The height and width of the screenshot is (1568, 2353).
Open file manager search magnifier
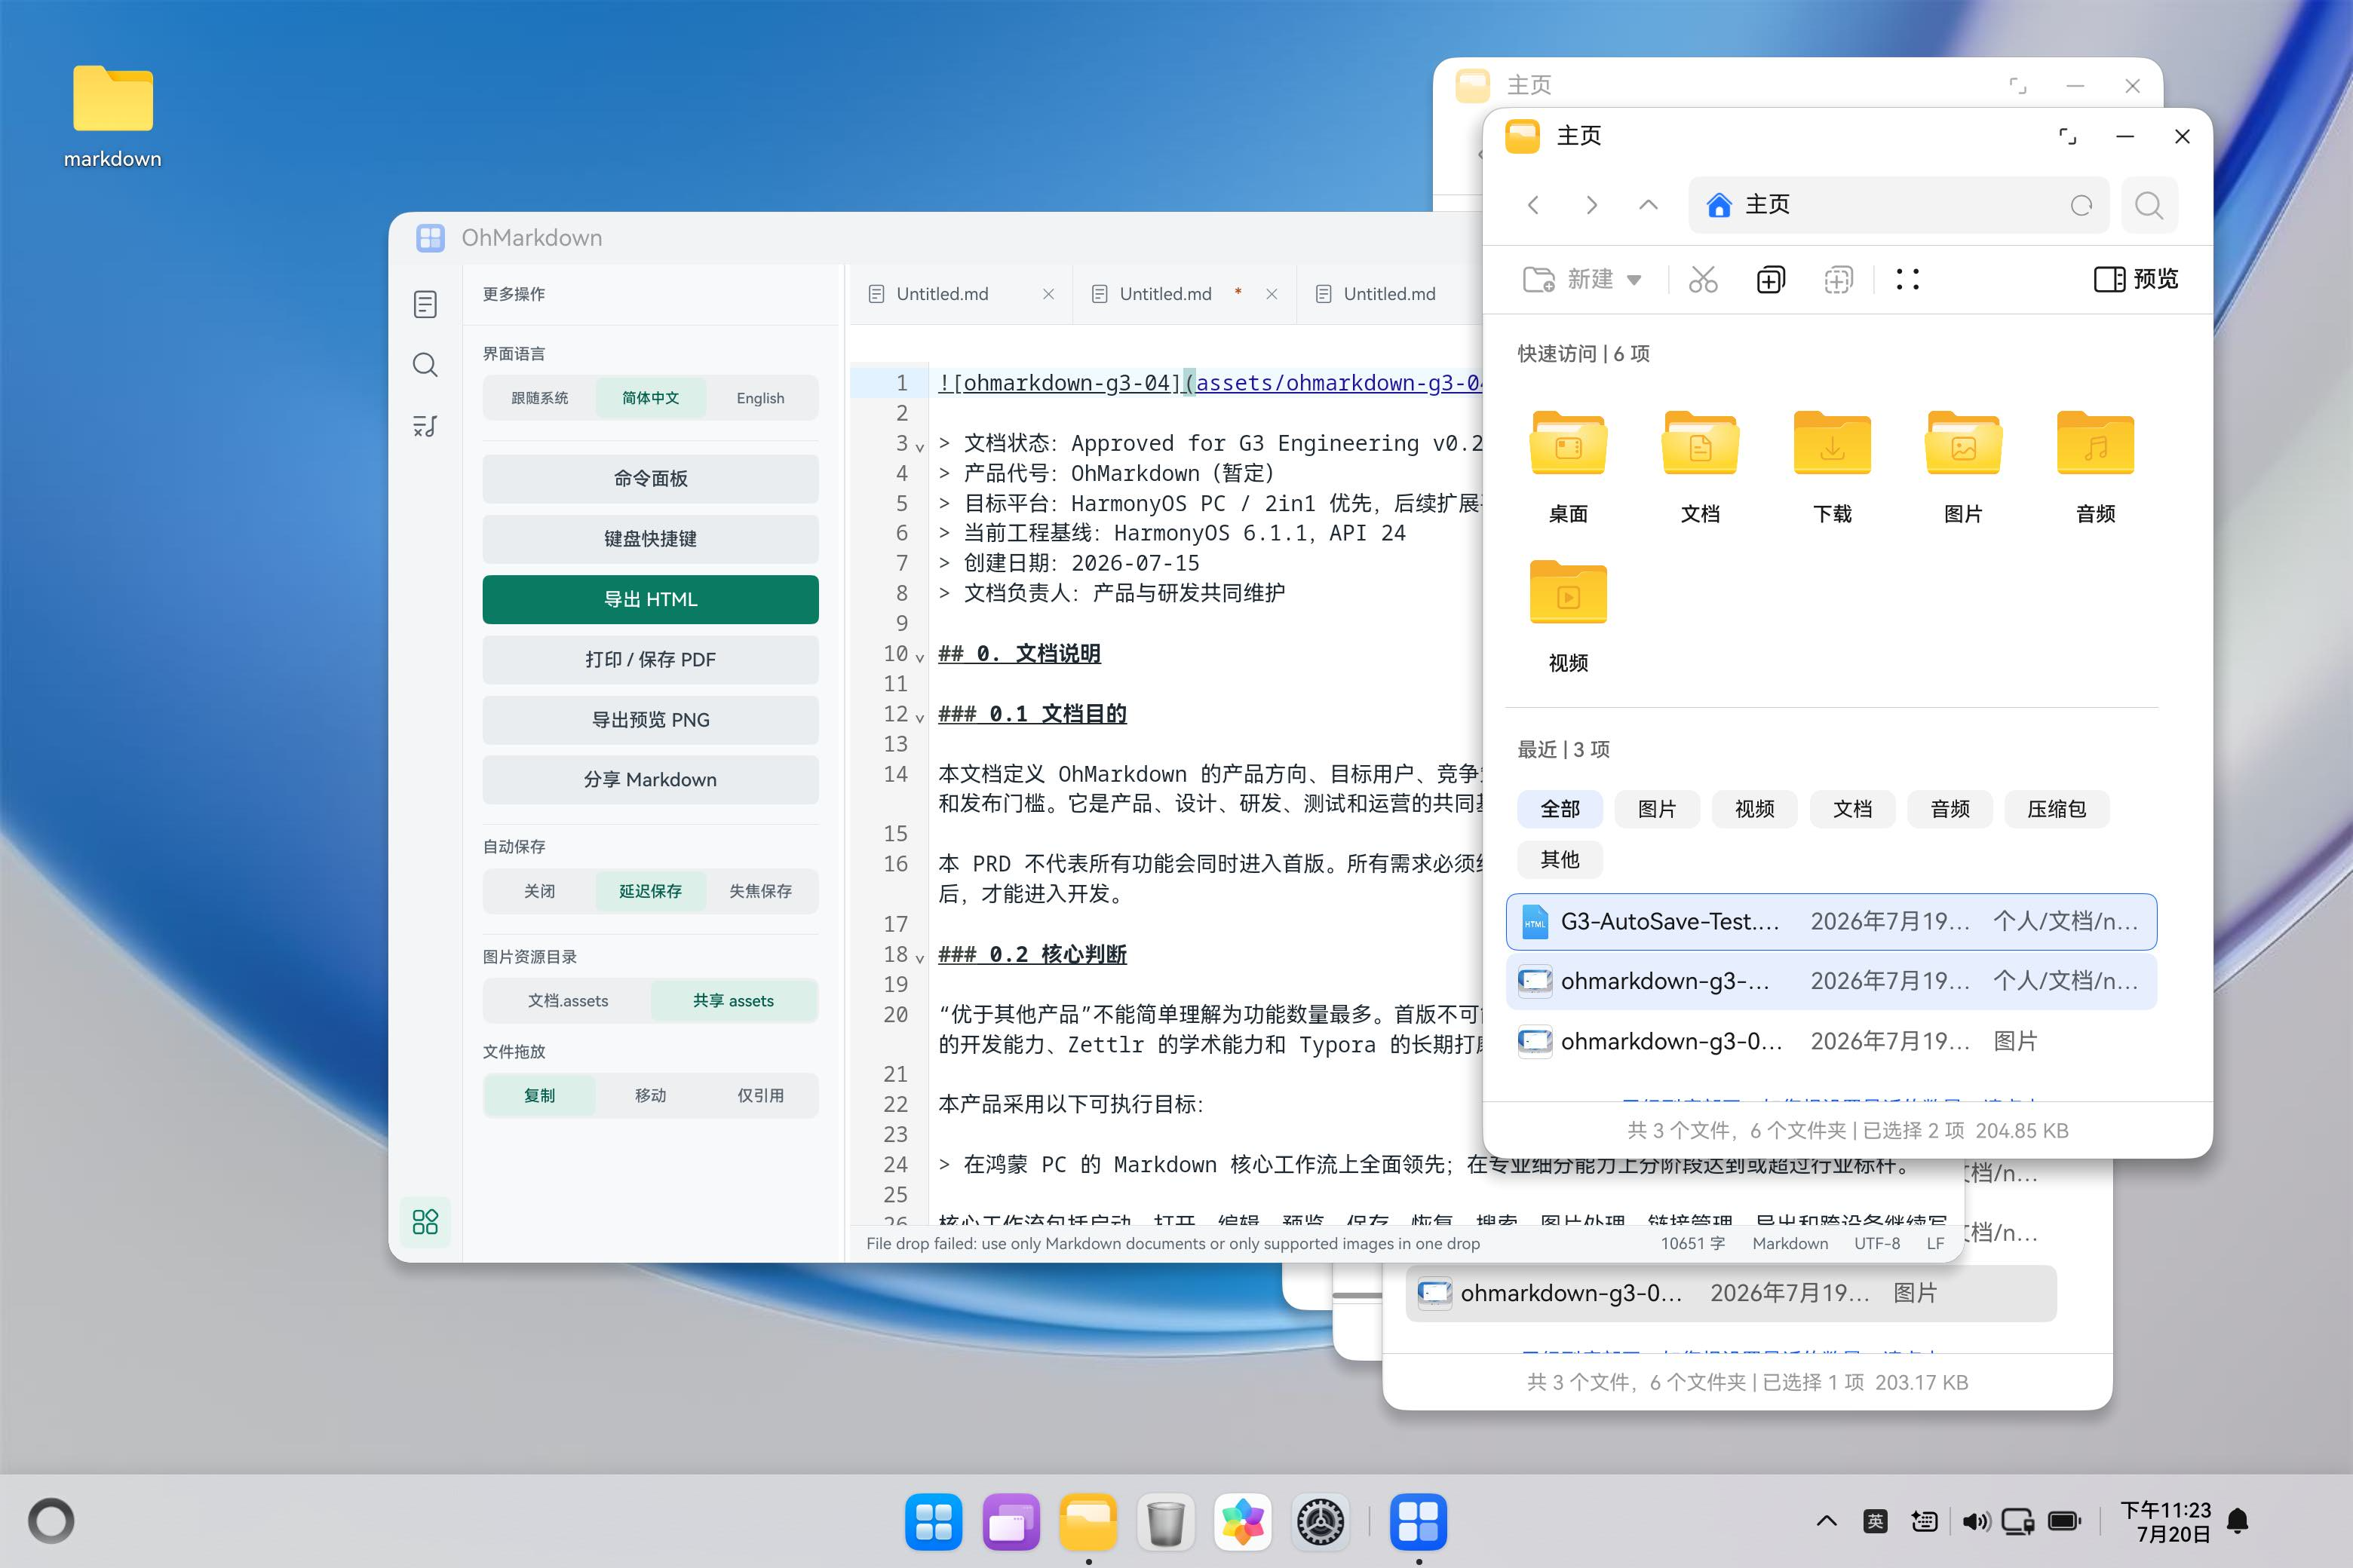(x=2149, y=205)
